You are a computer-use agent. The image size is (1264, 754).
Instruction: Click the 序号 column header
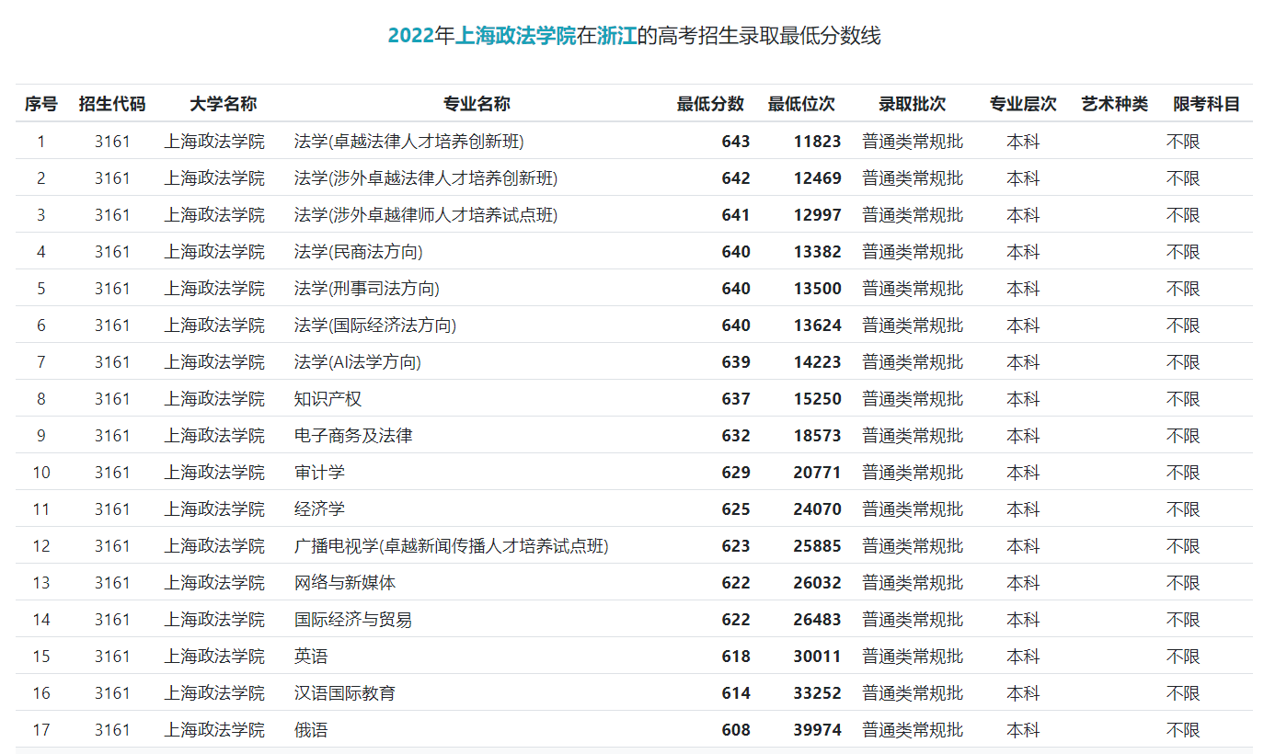[x=41, y=104]
